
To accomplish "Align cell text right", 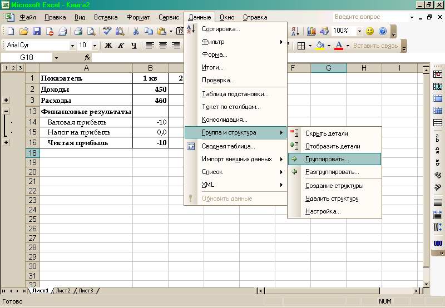I will [x=176, y=46].
